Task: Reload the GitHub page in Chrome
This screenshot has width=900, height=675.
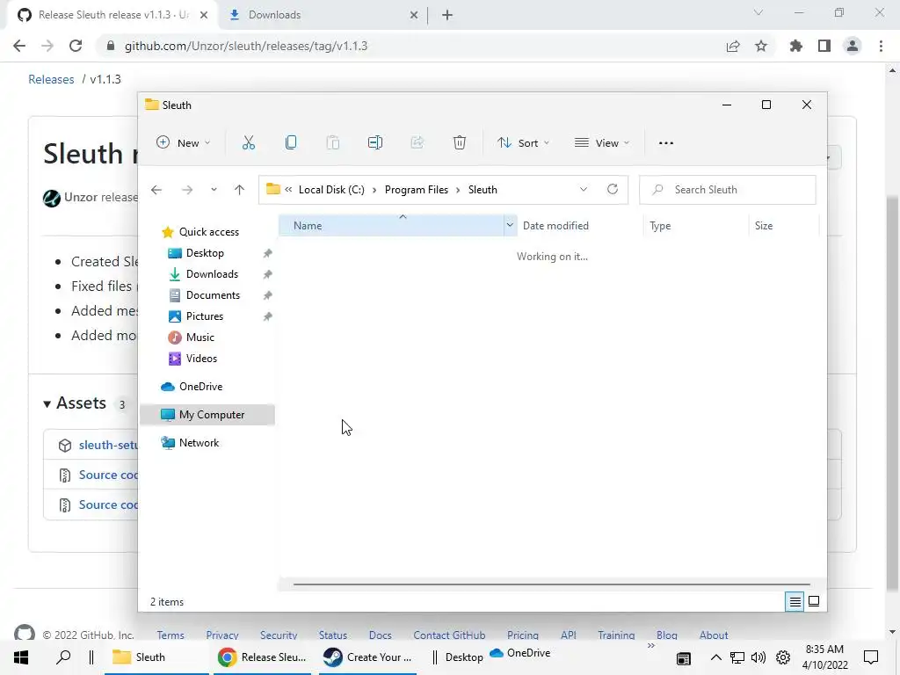Action: (x=76, y=46)
